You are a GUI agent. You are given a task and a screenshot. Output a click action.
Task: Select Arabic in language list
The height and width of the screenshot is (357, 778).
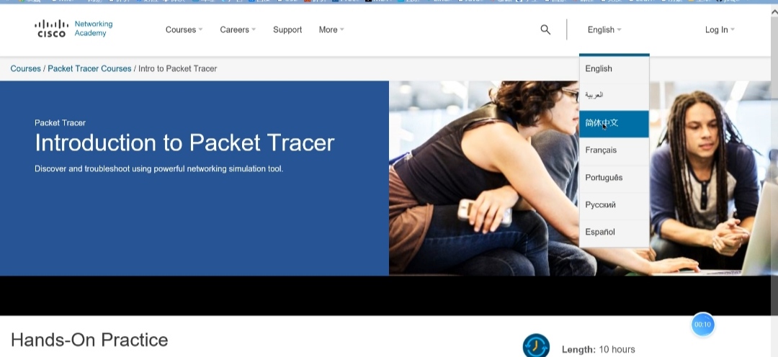(614, 96)
